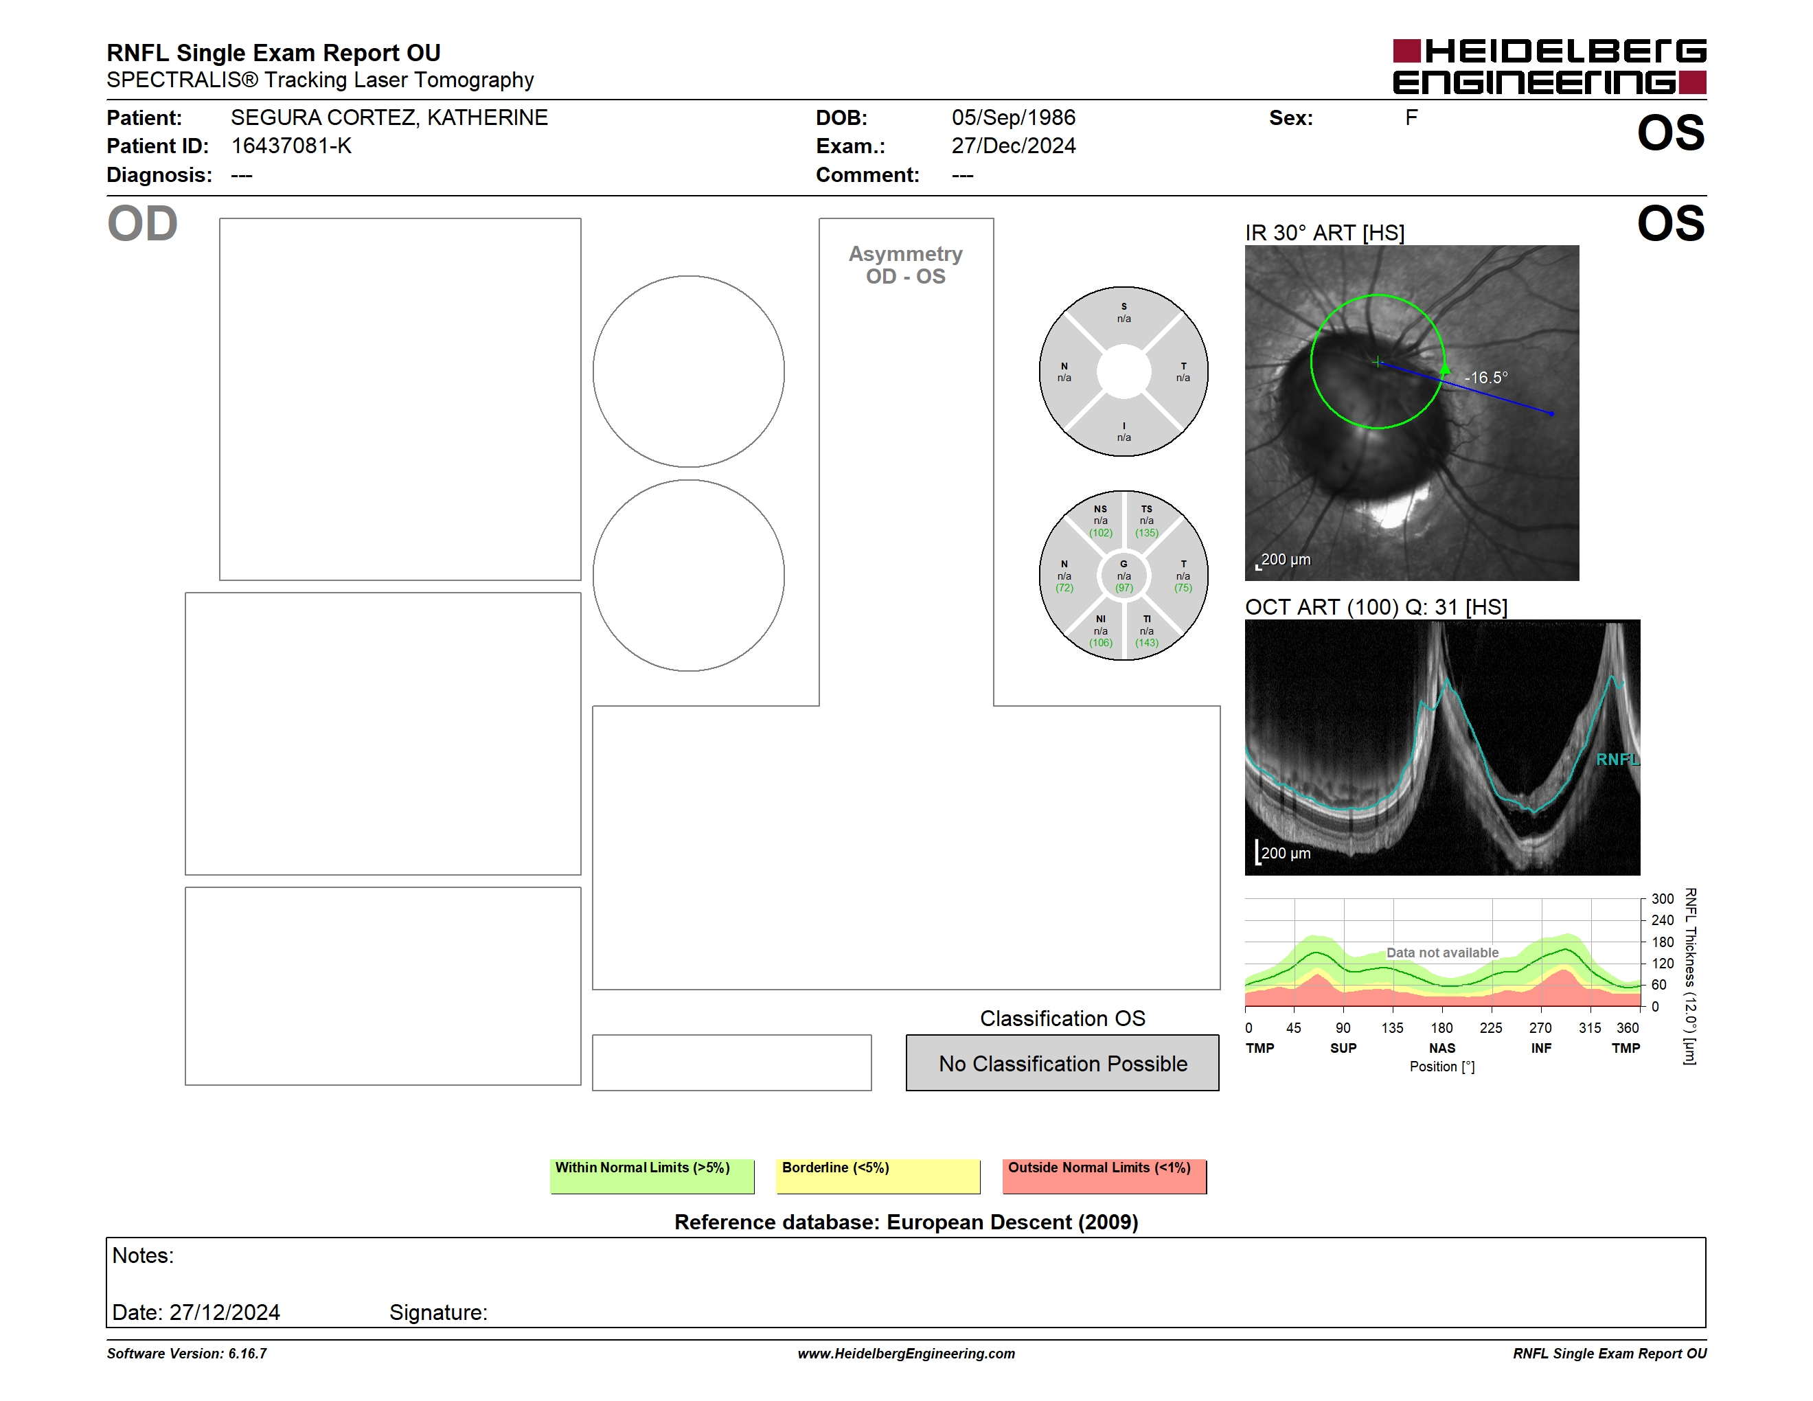Viewport: 1813px width, 1401px height.
Task: Click the global G sector value (97)
Action: click(x=1123, y=588)
